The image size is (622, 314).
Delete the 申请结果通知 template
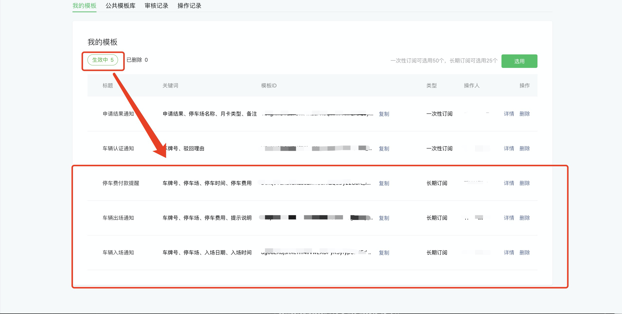click(x=524, y=114)
